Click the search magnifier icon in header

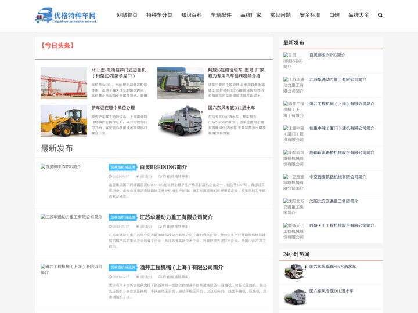click(380, 15)
